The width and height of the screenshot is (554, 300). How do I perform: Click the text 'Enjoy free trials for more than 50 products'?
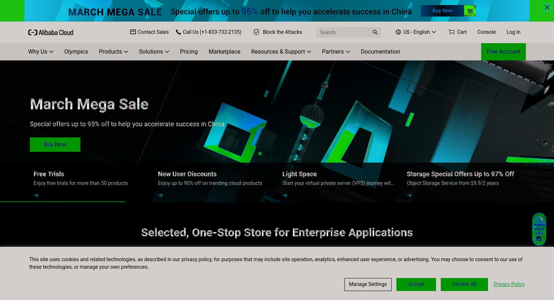[x=80, y=183]
